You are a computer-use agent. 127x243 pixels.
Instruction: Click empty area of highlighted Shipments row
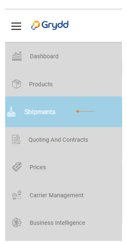[107, 112]
